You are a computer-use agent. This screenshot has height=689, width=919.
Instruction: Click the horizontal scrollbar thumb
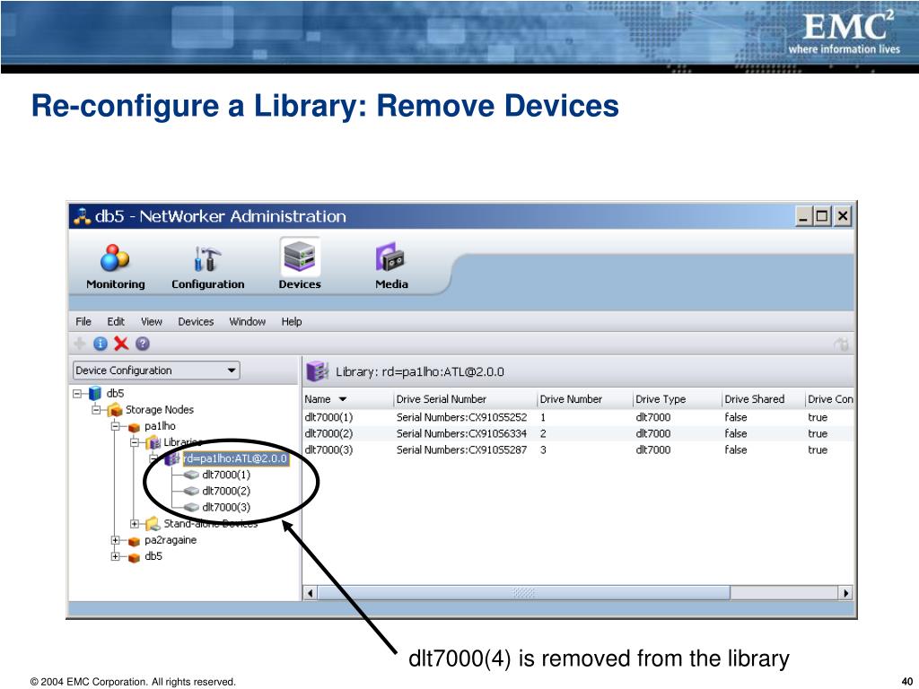click(x=524, y=593)
